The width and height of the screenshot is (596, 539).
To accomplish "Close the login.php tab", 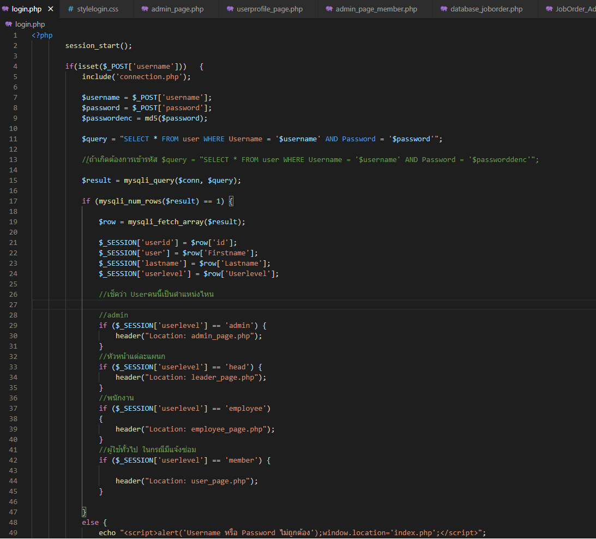I will point(51,9).
